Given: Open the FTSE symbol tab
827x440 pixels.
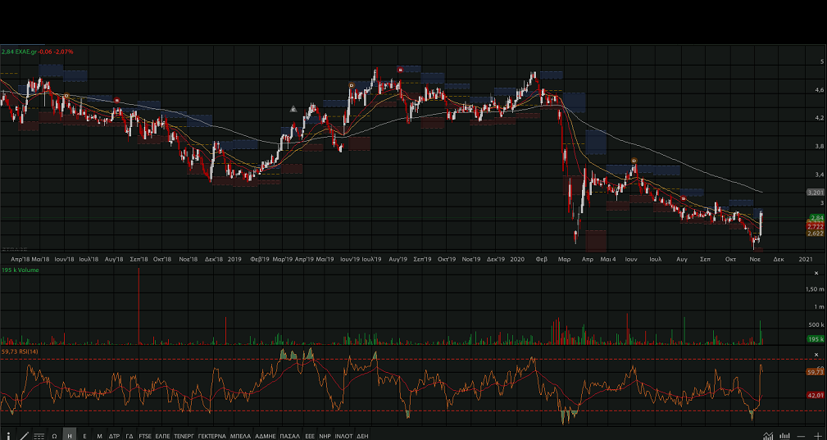Looking at the screenshot, I should pyautogui.click(x=145, y=436).
